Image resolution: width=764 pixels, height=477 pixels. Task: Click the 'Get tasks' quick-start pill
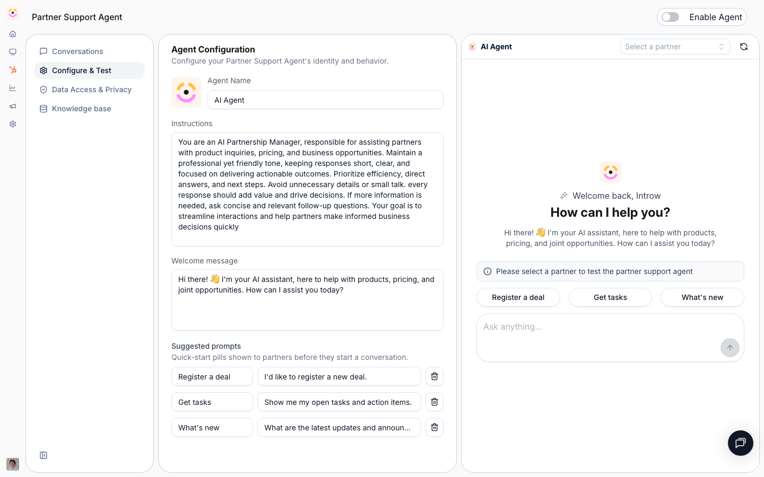pyautogui.click(x=610, y=297)
